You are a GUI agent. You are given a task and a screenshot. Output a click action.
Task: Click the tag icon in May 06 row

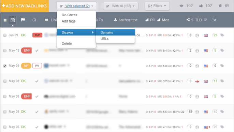pyautogui.click(x=222, y=127)
